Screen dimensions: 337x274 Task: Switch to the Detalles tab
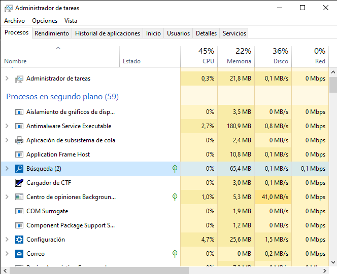[x=206, y=33]
